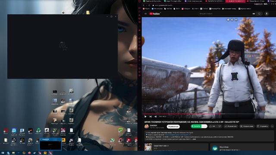Select the yellow folder icon above the launcher window

[88, 12]
